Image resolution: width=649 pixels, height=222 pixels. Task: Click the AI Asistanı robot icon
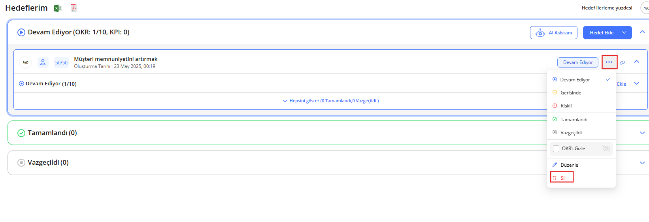click(540, 33)
